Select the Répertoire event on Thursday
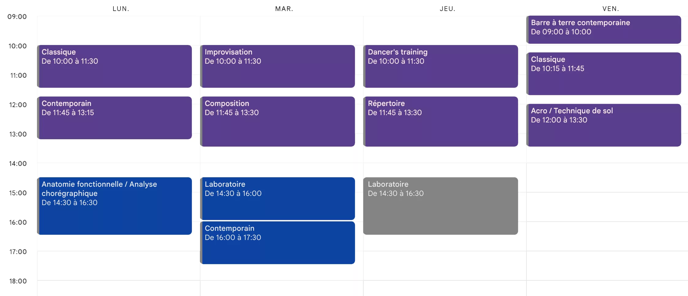 441,122
